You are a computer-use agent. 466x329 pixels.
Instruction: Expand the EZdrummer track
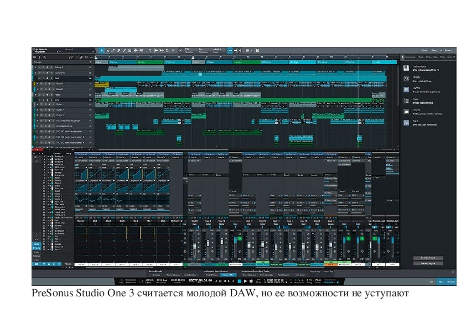tap(35, 73)
